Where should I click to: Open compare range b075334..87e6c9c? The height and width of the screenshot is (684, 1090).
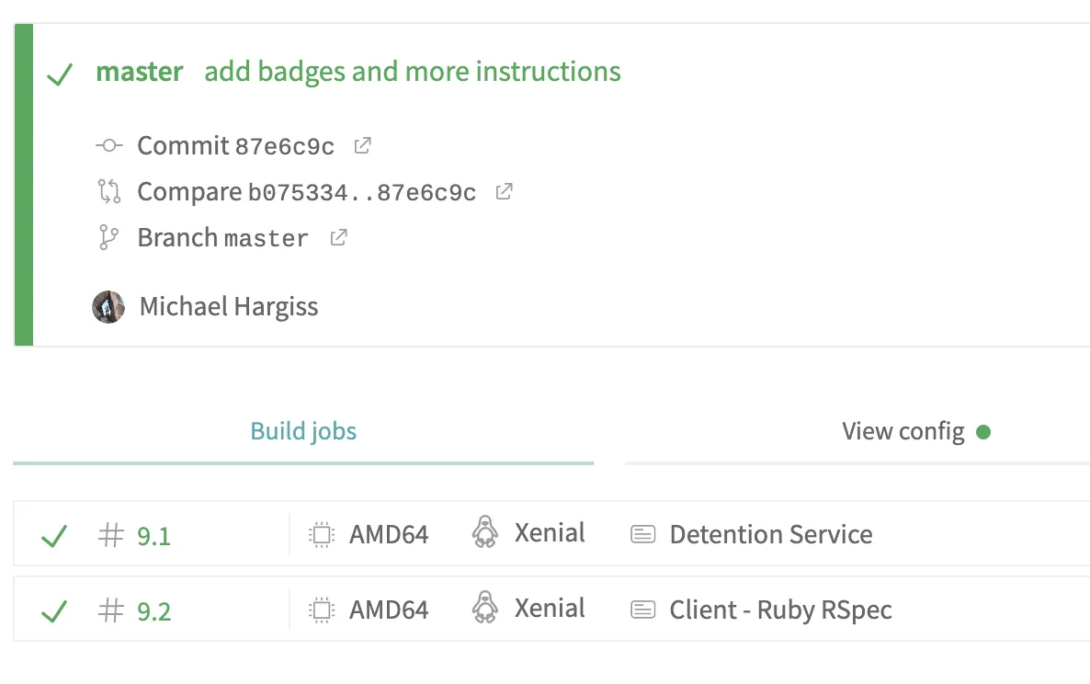(x=362, y=192)
